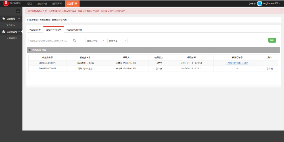Image resolution: width=284 pixels, height=142 pixels.
Task: Click the green 导出 export button
Action: click(x=272, y=40)
